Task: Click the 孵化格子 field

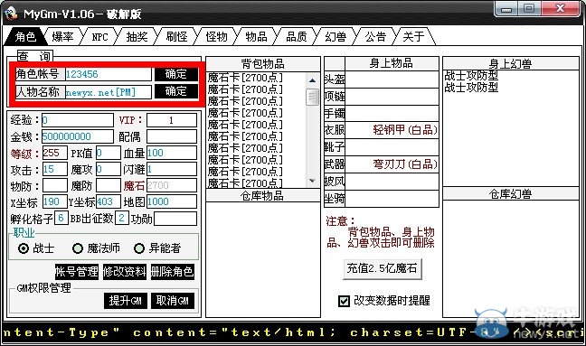Action: (x=61, y=218)
